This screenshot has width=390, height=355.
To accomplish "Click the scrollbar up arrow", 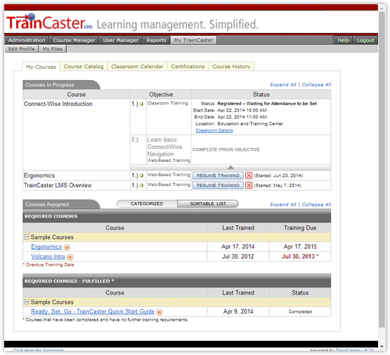I will pos(382,8).
